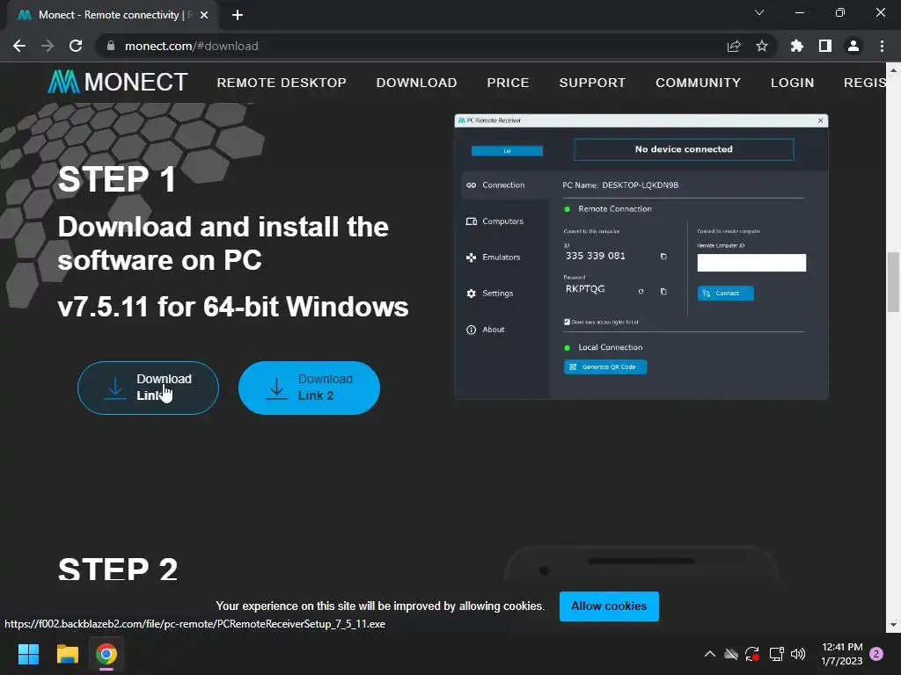Click the page vertical scrollbar thumb
Image resolution: width=901 pixels, height=675 pixels.
click(x=893, y=281)
